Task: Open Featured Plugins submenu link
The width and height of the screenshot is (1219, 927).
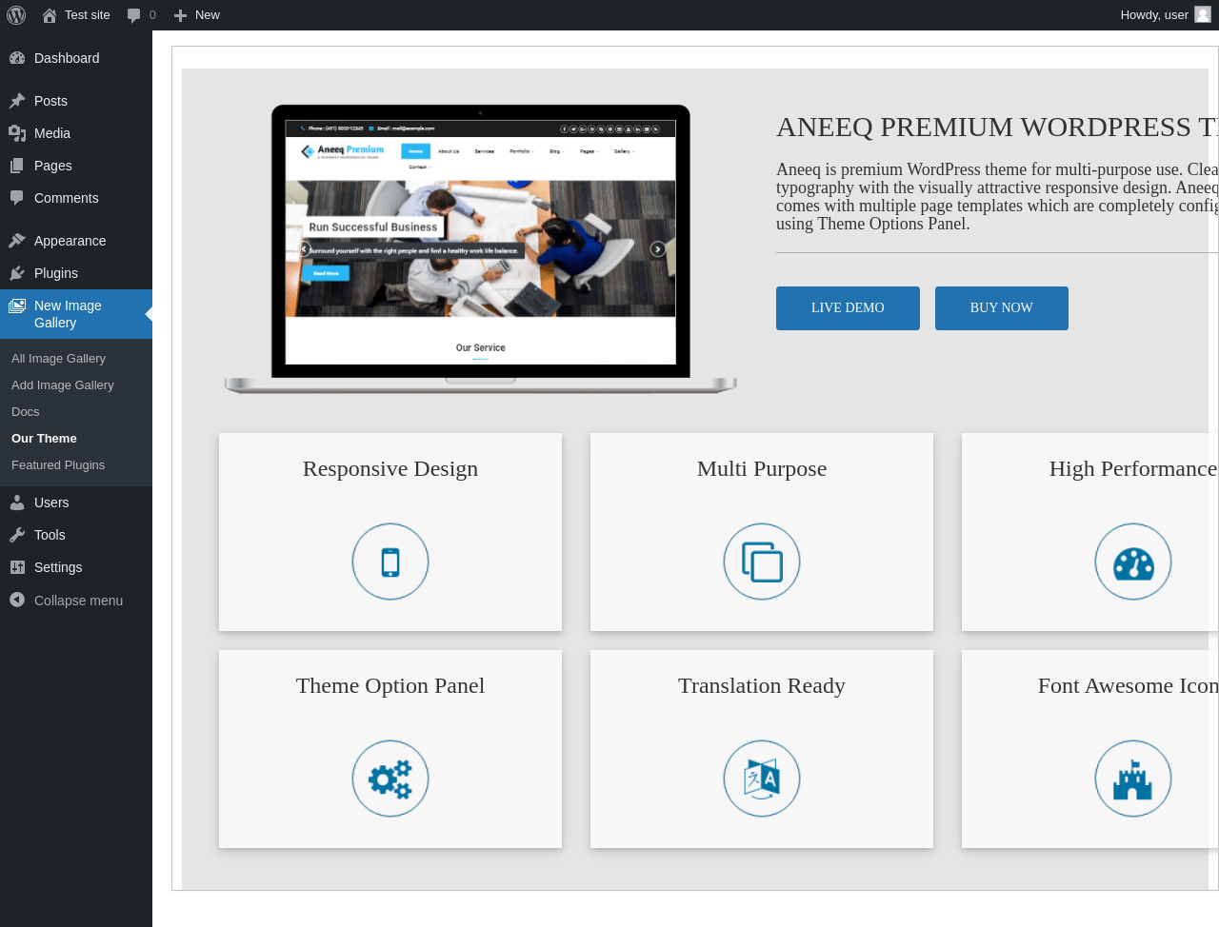Action: [58, 465]
